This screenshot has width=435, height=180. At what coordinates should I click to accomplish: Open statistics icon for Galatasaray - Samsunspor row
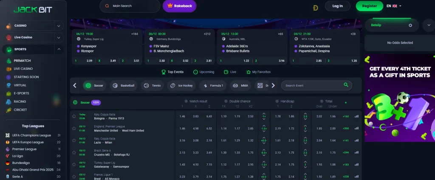click(356, 164)
